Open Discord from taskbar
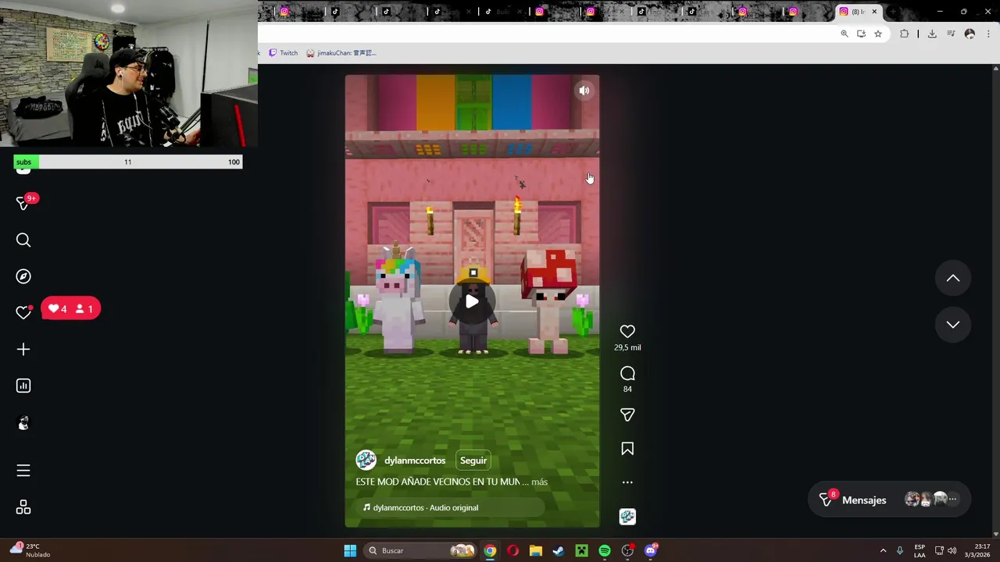The image size is (1000, 562). click(x=651, y=551)
